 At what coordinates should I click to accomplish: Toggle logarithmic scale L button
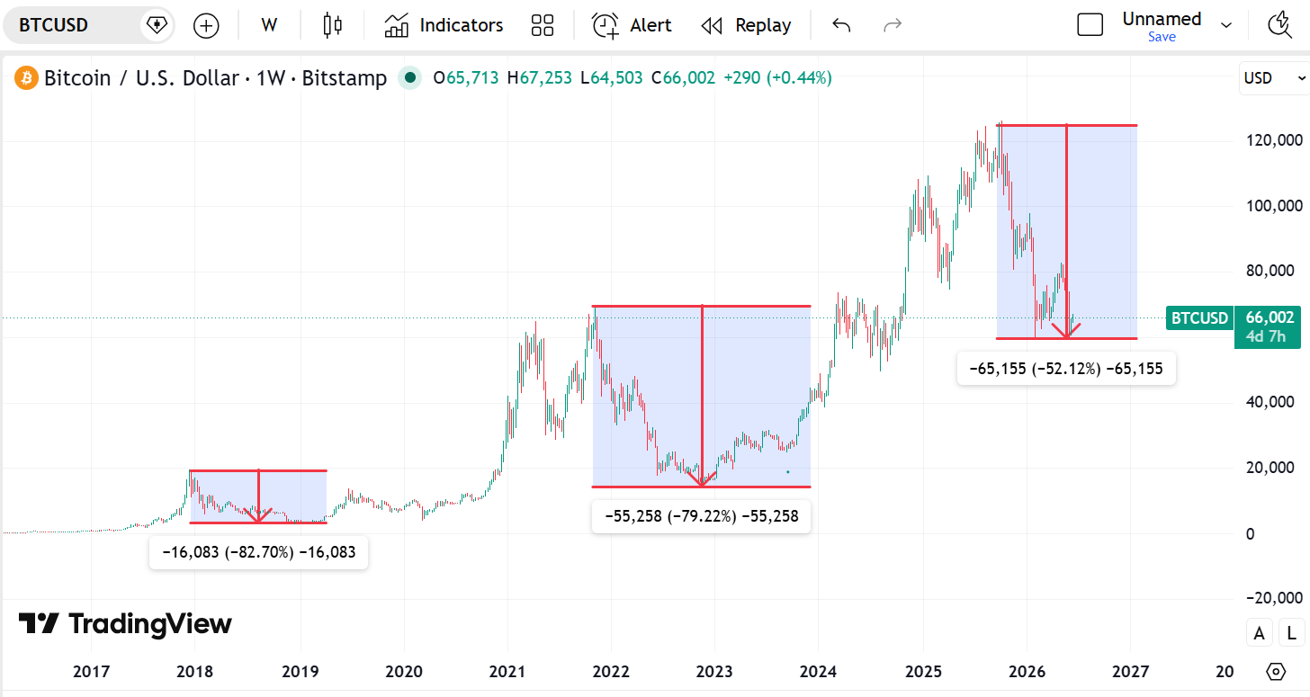click(x=1292, y=633)
